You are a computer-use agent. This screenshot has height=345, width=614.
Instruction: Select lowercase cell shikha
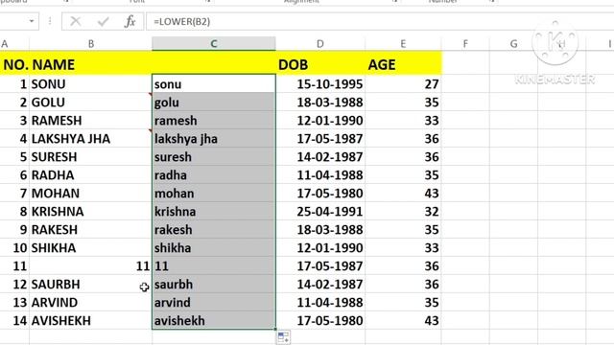click(214, 247)
